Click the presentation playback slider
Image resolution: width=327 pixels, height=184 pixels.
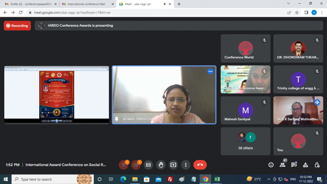(57, 121)
